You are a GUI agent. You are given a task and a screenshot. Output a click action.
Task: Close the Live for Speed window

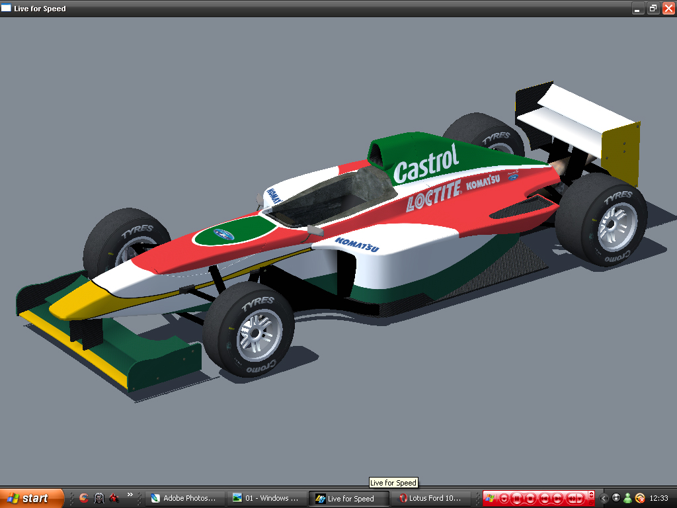click(x=668, y=8)
